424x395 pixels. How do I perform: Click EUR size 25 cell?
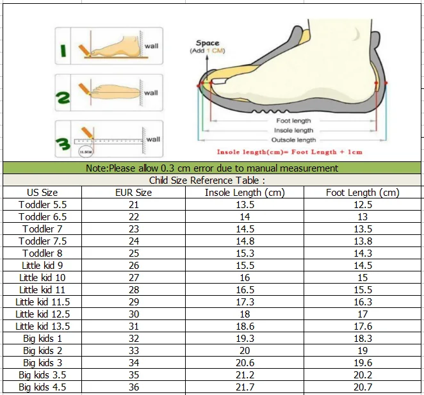point(134,254)
